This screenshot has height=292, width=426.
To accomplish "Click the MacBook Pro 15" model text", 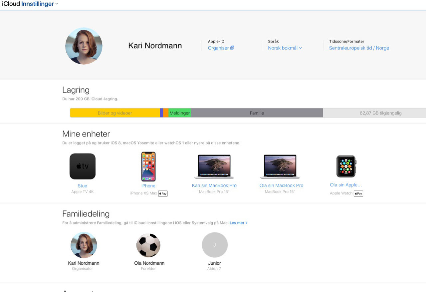I will coord(280,192).
